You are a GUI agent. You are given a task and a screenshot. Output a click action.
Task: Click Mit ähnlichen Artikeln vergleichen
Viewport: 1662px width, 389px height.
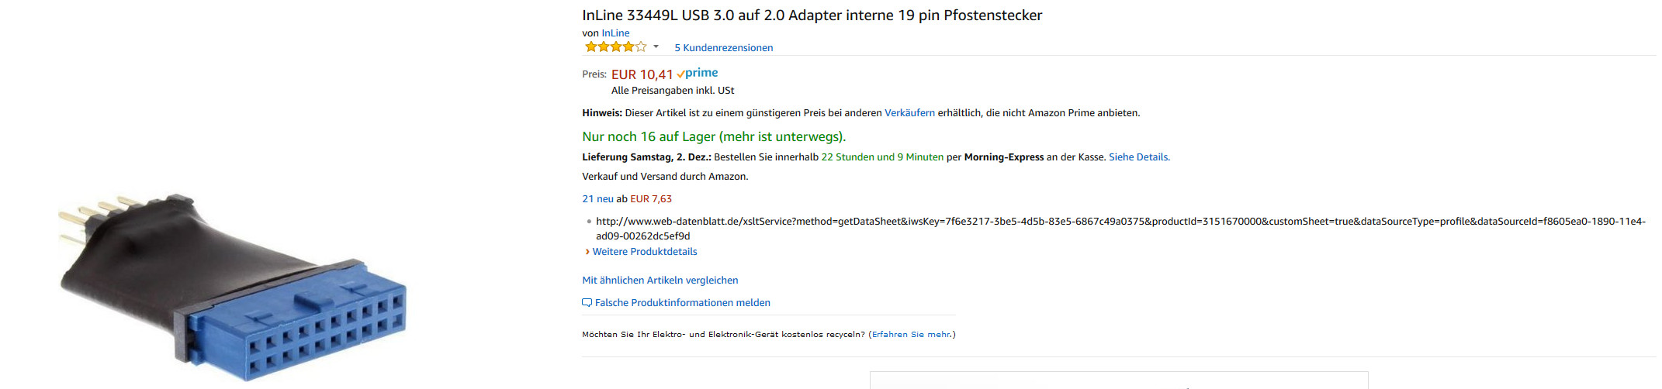click(660, 281)
